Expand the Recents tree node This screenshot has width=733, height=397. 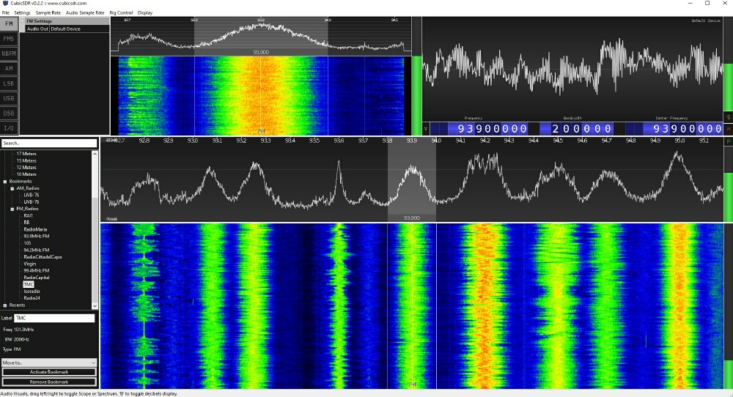[5, 305]
